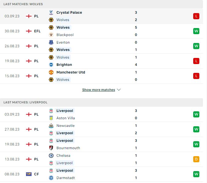Click the Chelsea club crest icon

51,156
